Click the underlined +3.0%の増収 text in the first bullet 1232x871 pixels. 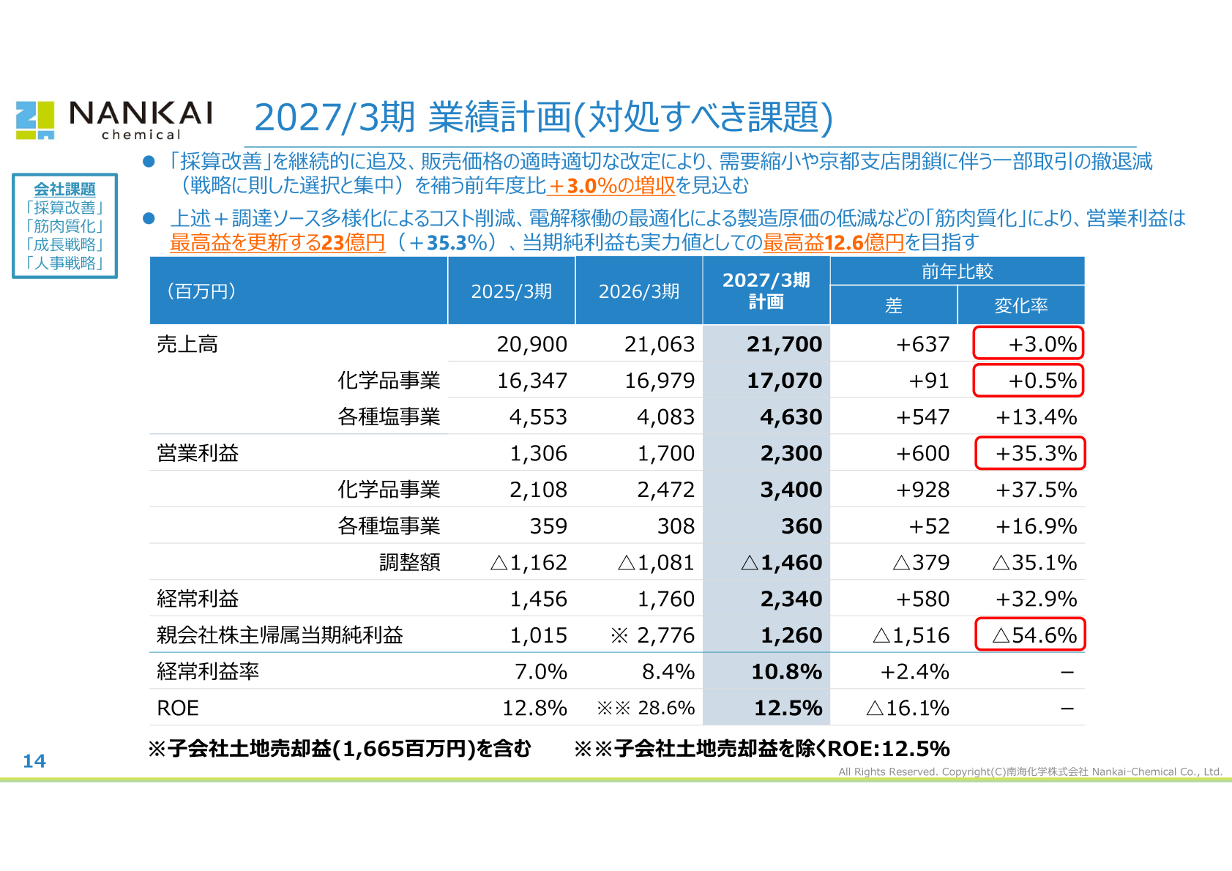point(611,185)
